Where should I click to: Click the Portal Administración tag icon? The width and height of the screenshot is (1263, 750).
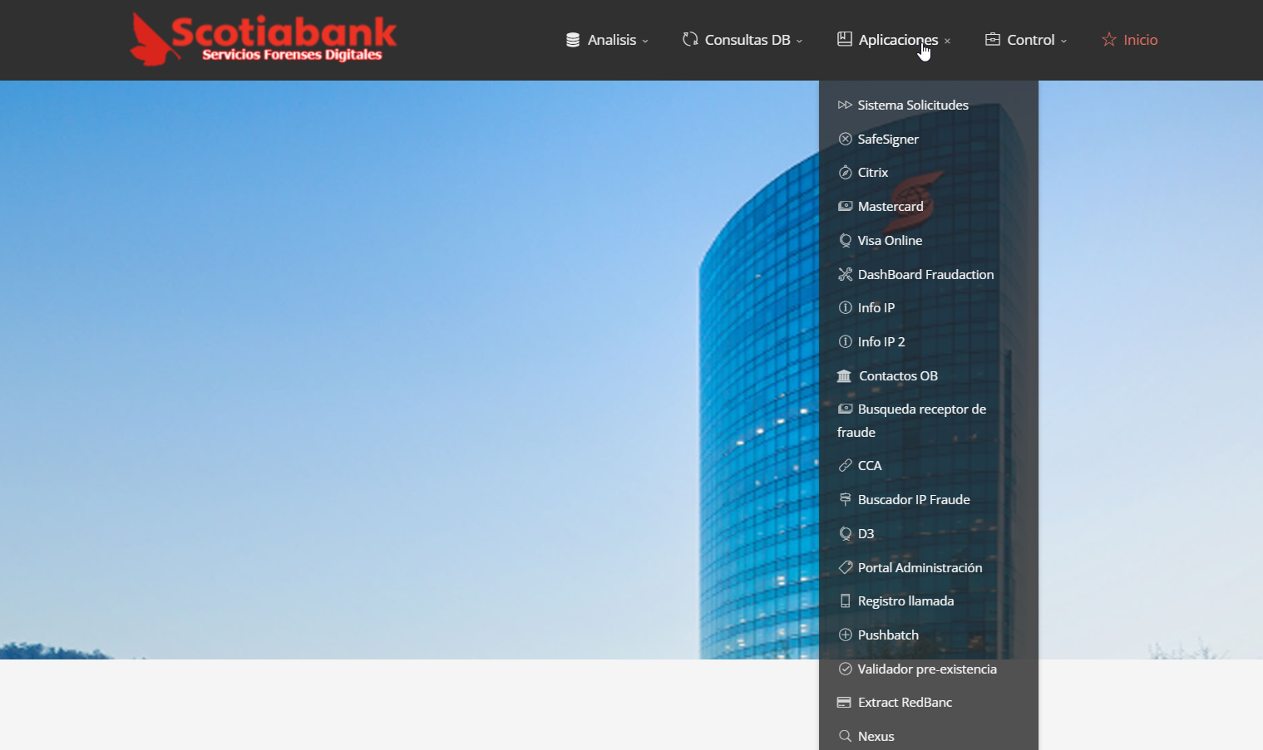tap(845, 567)
